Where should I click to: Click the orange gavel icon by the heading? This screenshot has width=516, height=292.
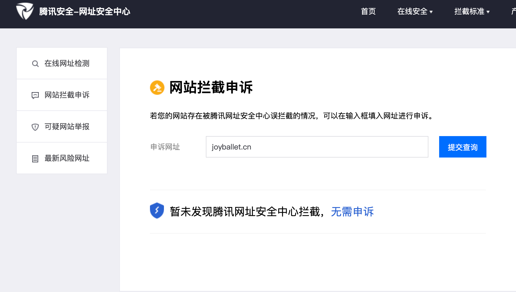157,88
